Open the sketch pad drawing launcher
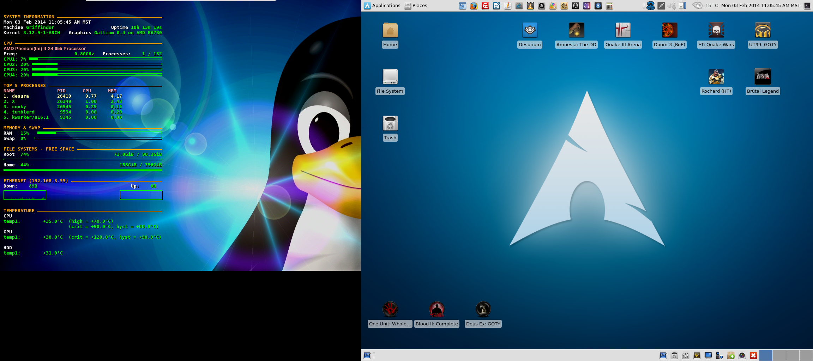This screenshot has height=361, width=813. [564, 6]
